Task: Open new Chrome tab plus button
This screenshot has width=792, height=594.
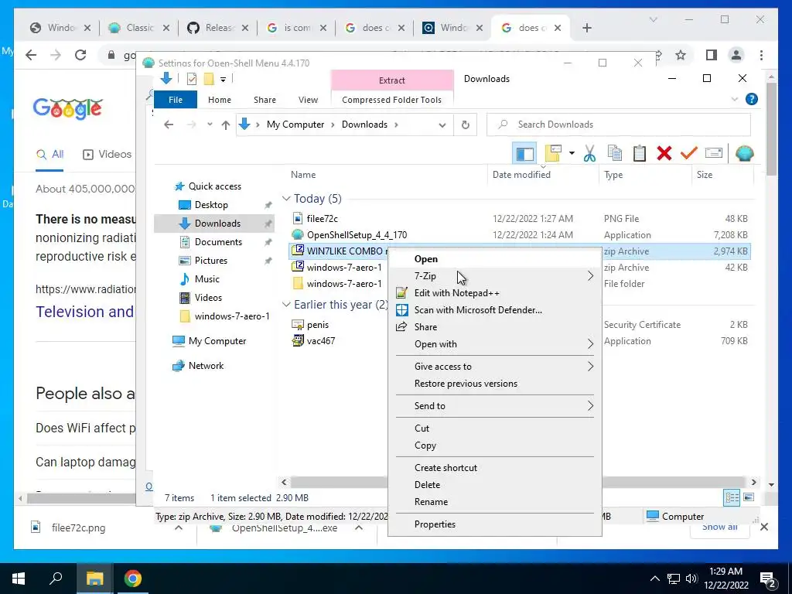Action: coord(586,28)
